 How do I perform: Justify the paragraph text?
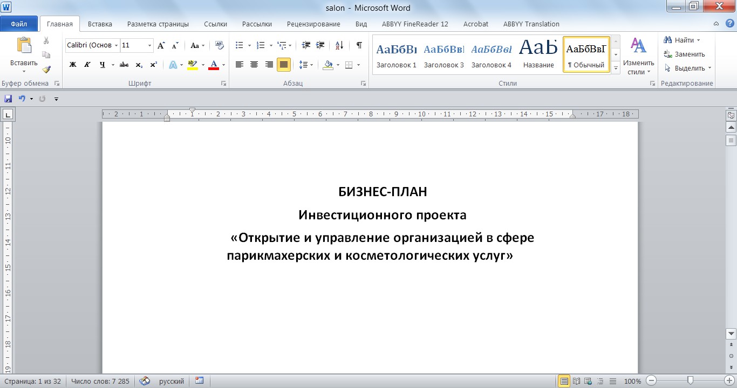(x=283, y=65)
